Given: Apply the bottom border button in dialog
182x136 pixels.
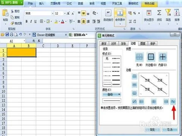Looking at the screenshot, I should (134, 93).
